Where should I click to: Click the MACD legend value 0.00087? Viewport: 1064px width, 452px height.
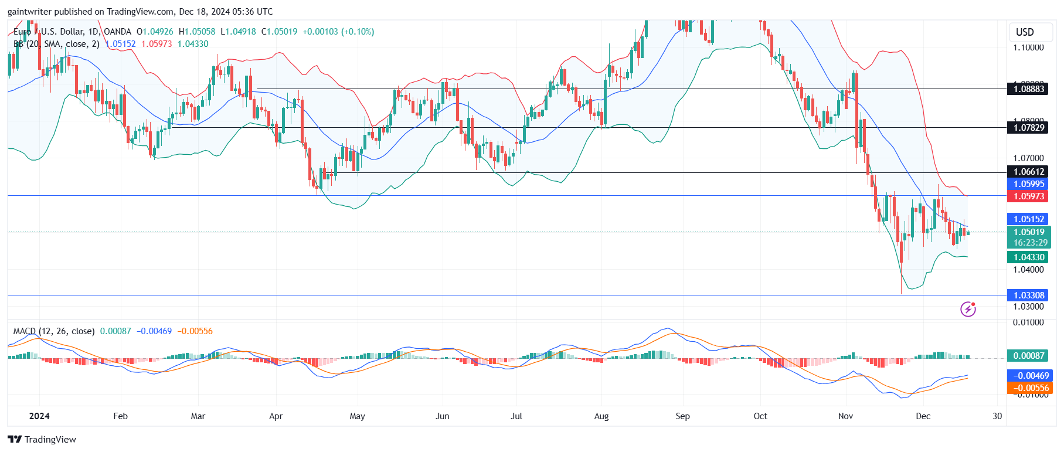pyautogui.click(x=115, y=331)
